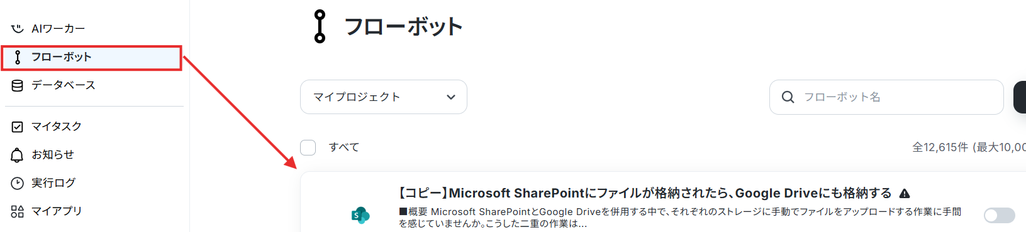1026x232 pixels.
Task: Click the large flowbot icon in page header
Action: tap(320, 26)
